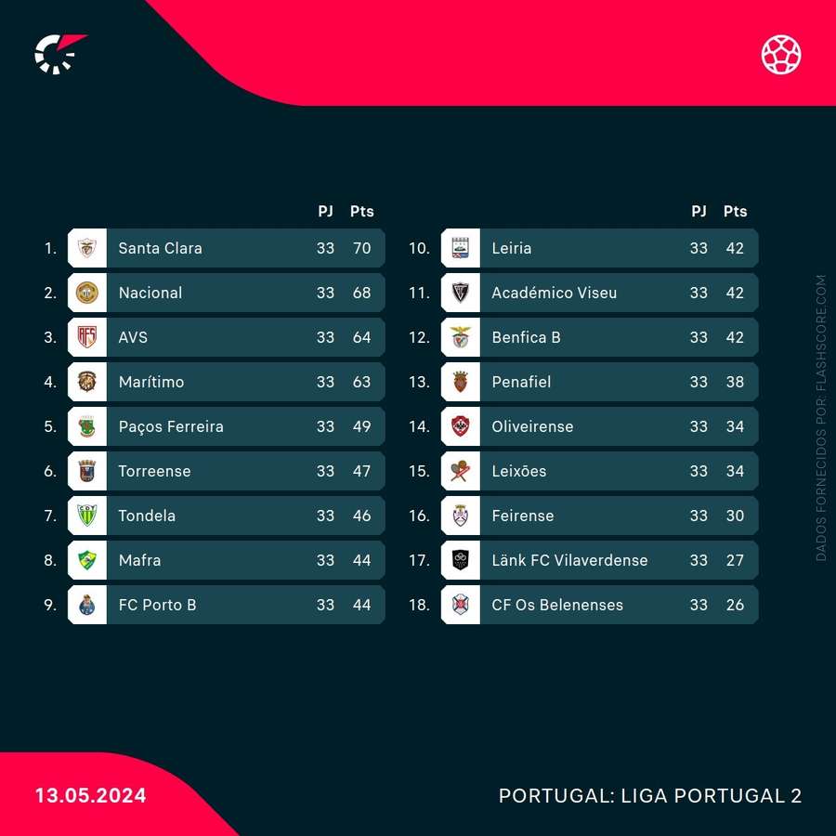Click the date 13.05.2024

91,795
